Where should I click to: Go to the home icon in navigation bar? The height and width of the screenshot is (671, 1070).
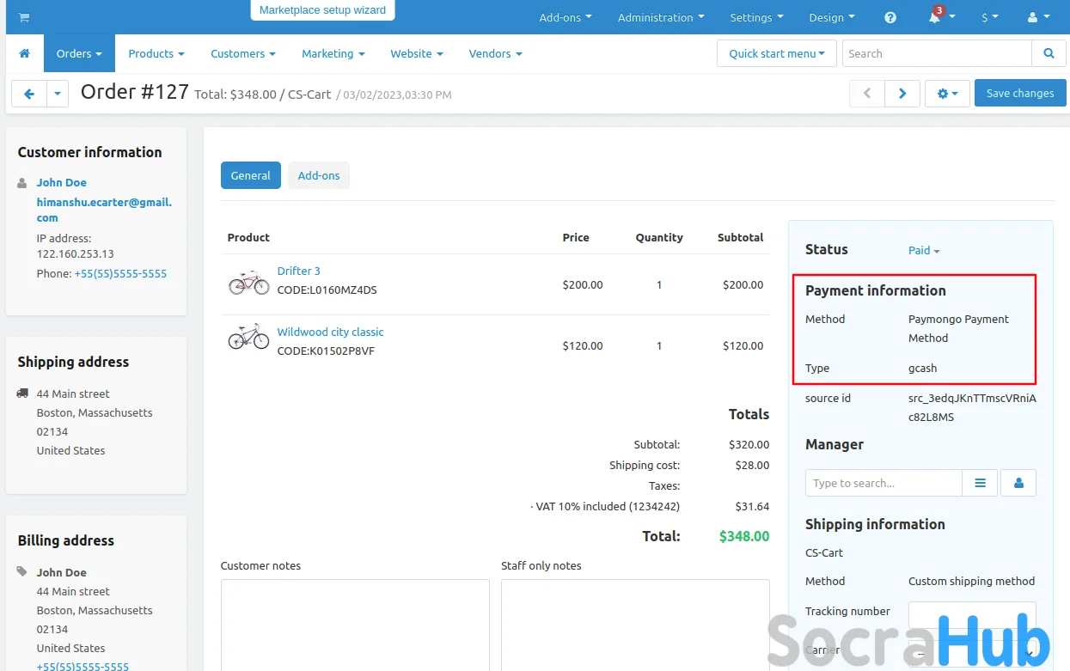click(24, 53)
